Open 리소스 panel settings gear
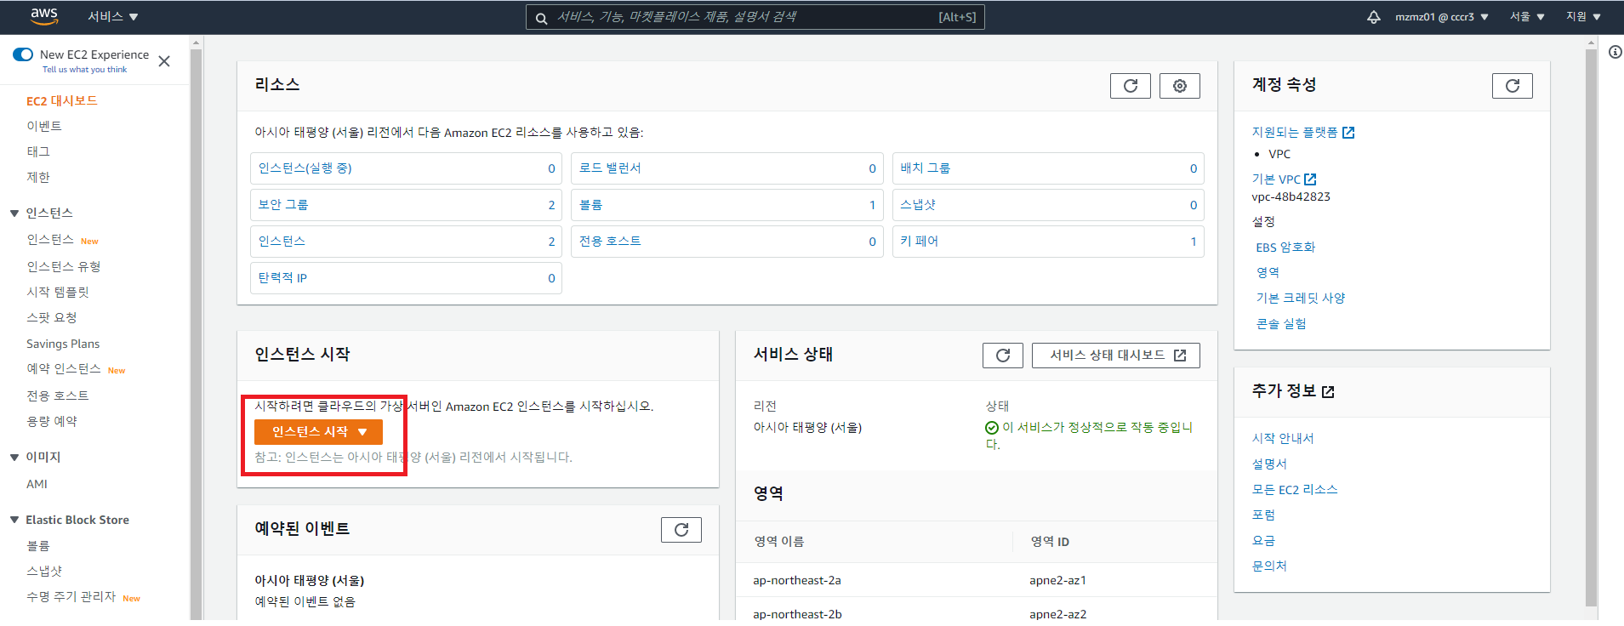This screenshot has height=626, width=1624. (1179, 86)
